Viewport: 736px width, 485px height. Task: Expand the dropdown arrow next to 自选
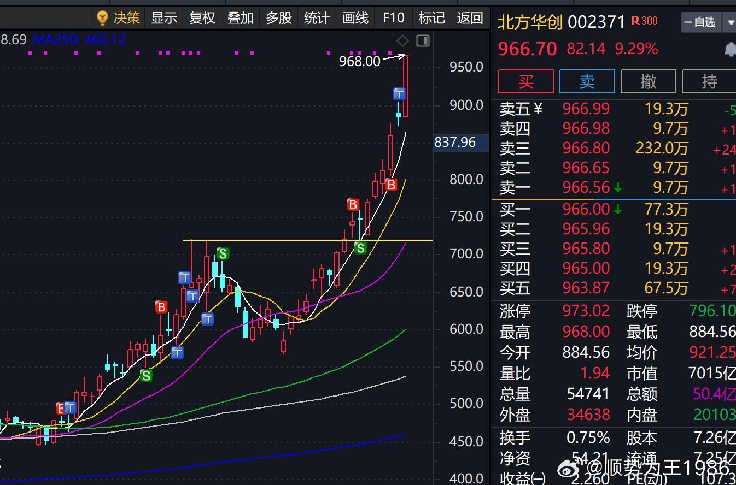(731, 22)
